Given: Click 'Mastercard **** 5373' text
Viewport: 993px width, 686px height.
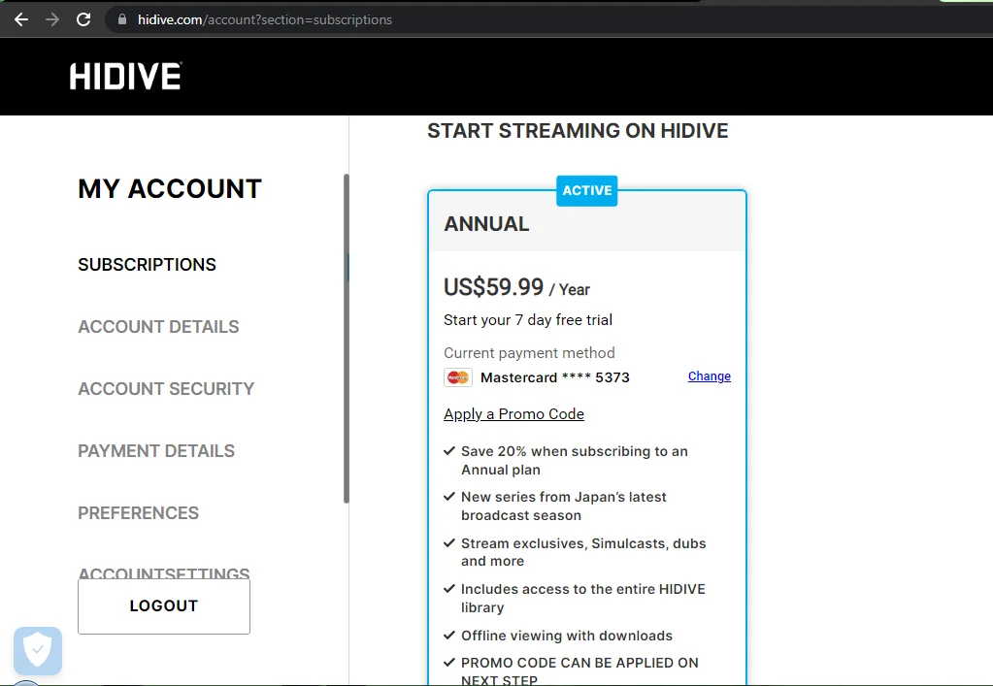Looking at the screenshot, I should (555, 377).
